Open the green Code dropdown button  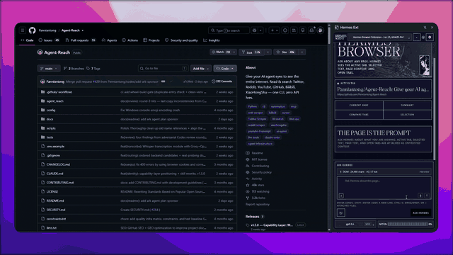225,69
